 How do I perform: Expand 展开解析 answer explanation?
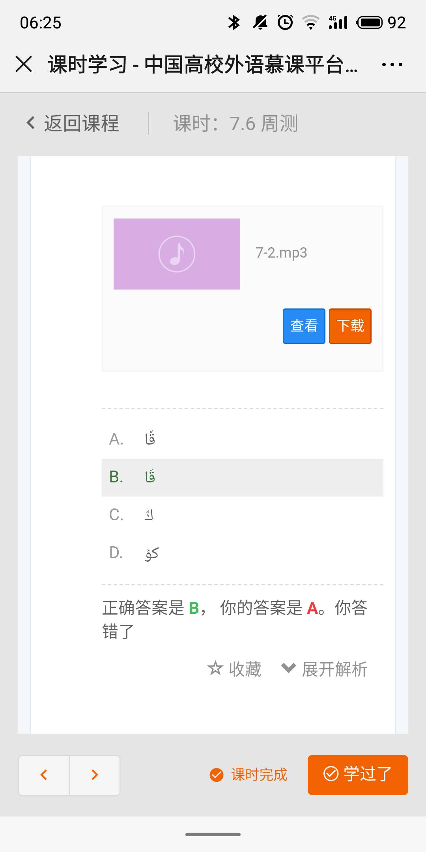click(325, 669)
